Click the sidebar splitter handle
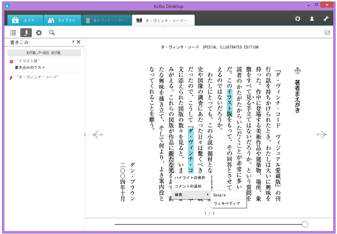This screenshot has width=337, height=234. coord(85,135)
